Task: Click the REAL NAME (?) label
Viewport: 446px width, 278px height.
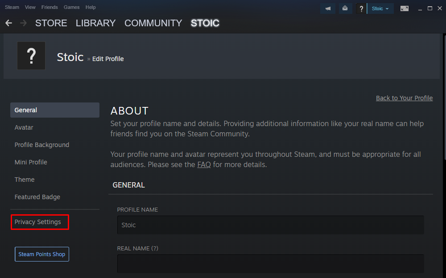Action: [x=138, y=249]
